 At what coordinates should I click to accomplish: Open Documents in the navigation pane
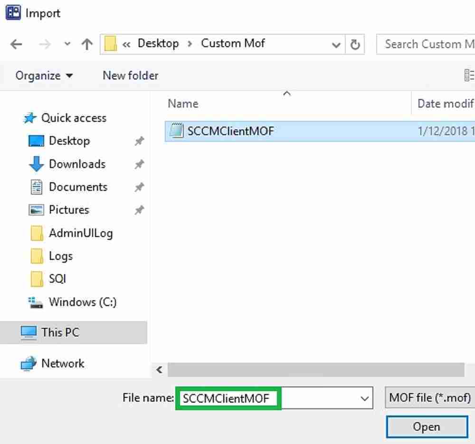pyautogui.click(x=78, y=187)
